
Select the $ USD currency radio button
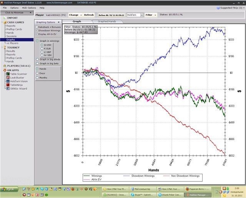(42, 45)
